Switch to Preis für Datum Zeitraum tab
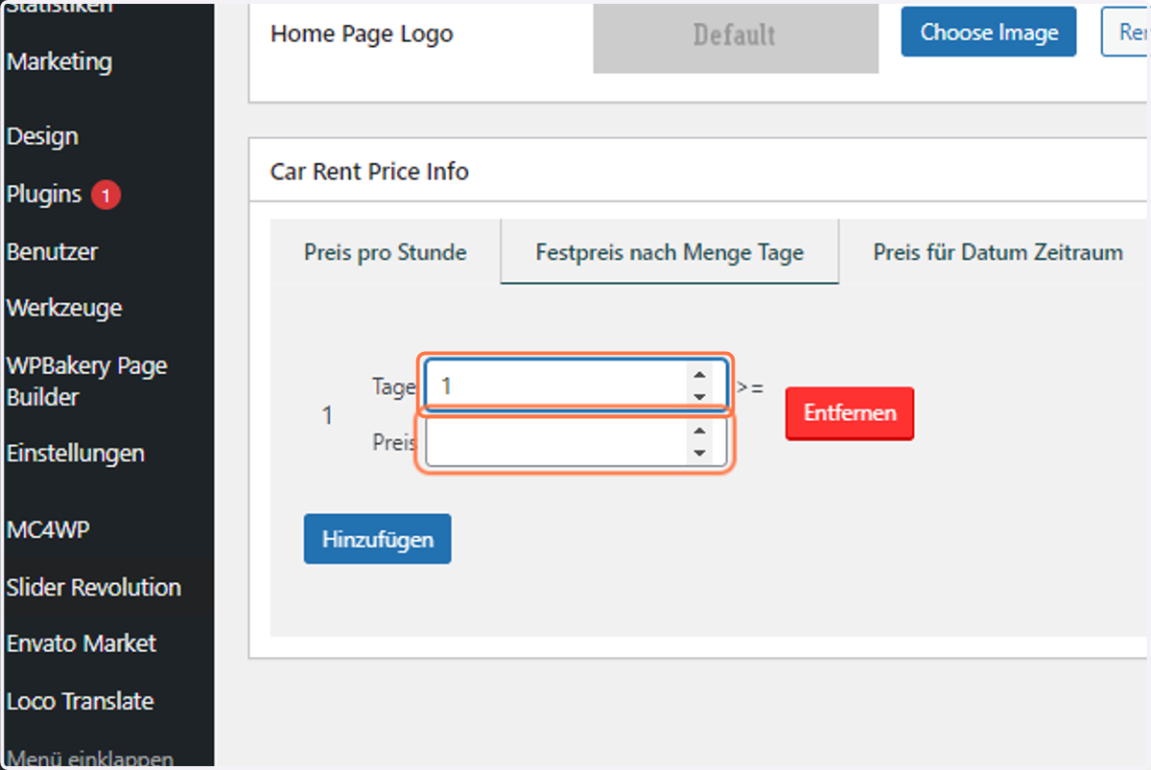This screenshot has height=770, width=1151. (998, 252)
